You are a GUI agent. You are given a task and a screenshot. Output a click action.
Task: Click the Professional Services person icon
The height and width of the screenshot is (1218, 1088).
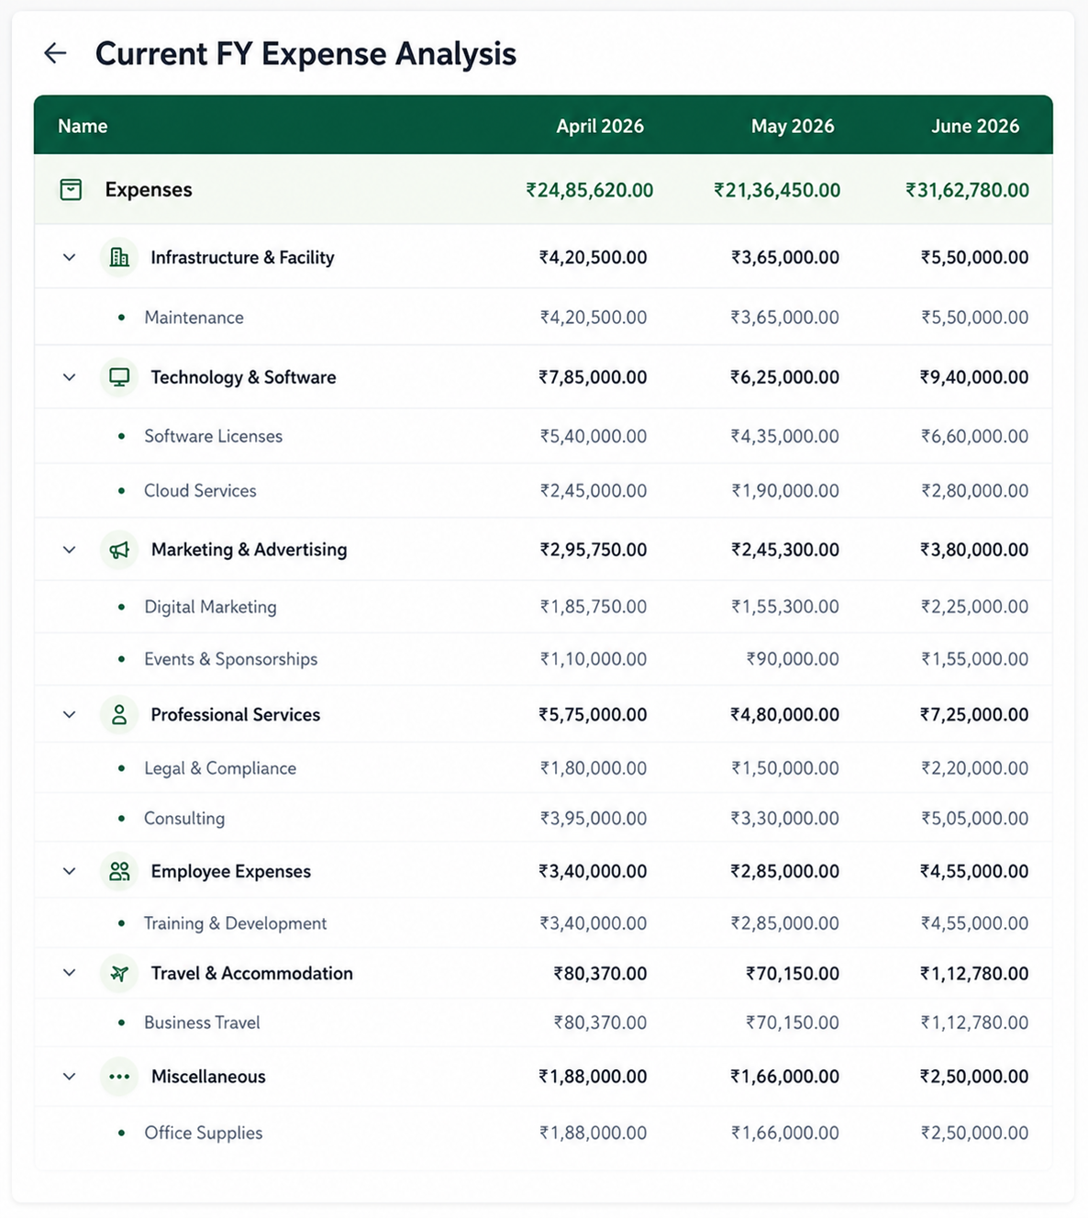pos(119,715)
